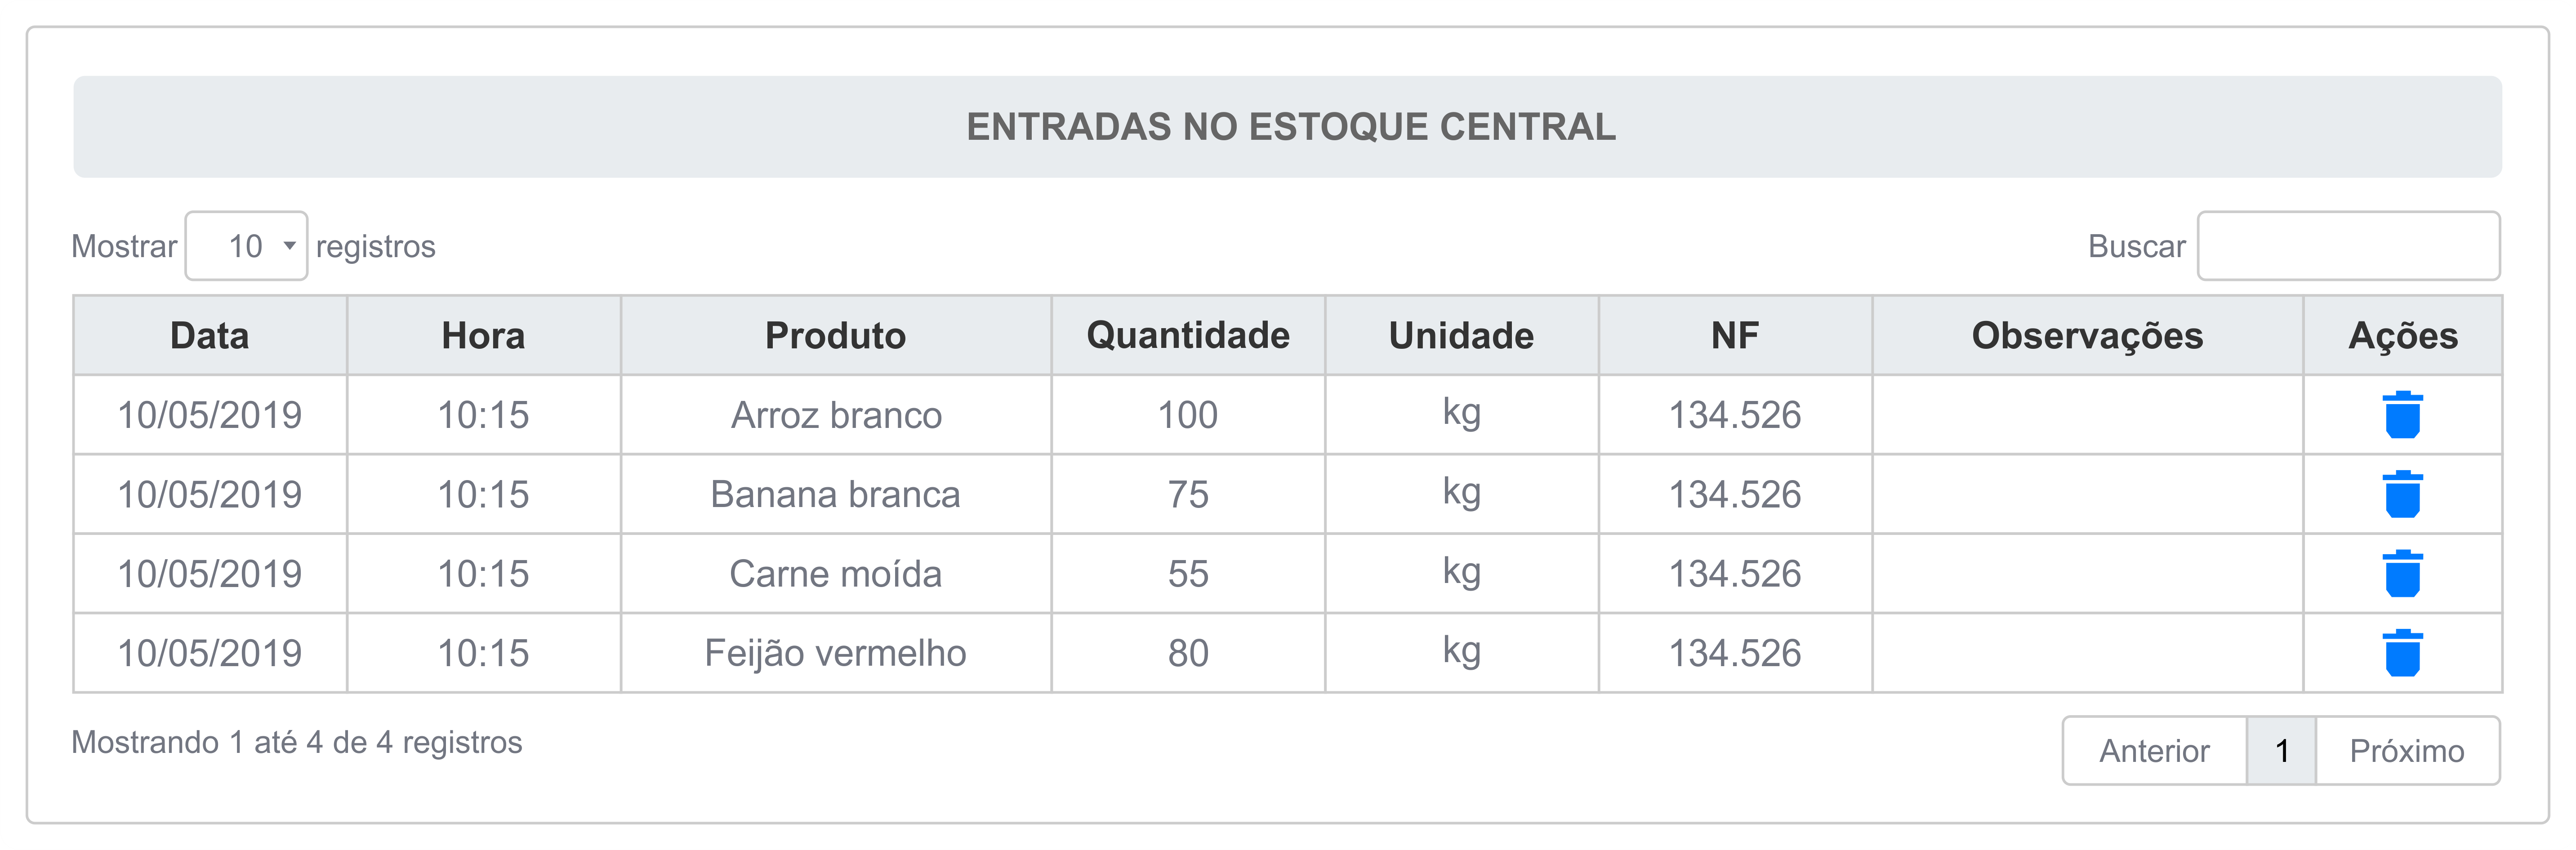Click the quantity 75 cell
This screenshot has height=850, width=2576.
[x=1188, y=494]
